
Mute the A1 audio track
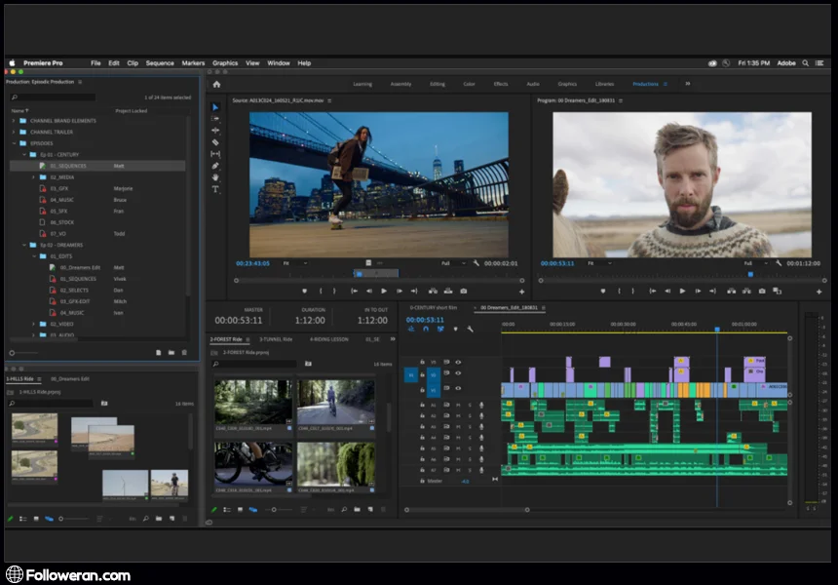click(x=458, y=405)
